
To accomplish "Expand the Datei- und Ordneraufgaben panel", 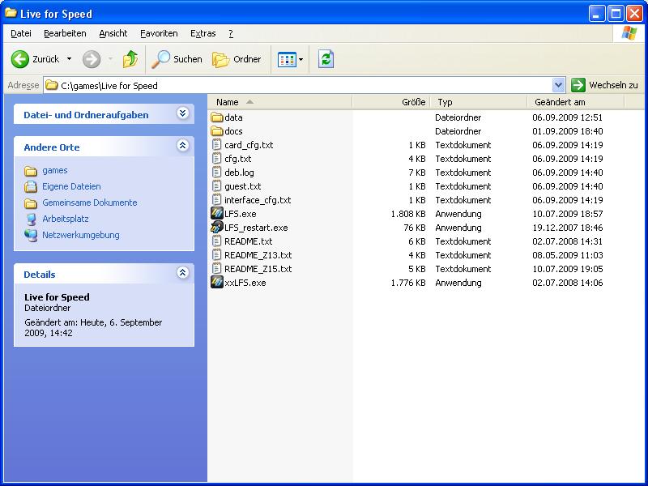I will coord(183,113).
